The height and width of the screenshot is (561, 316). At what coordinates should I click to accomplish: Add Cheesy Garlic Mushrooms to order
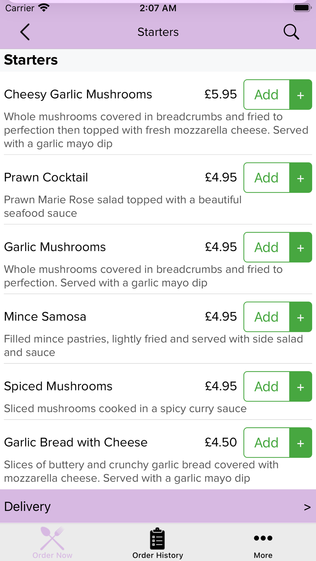(x=267, y=95)
